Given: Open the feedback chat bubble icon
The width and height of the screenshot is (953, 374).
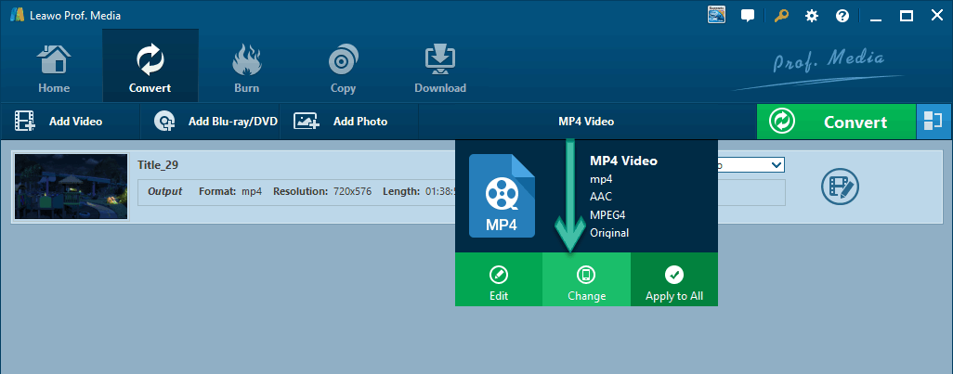Looking at the screenshot, I should click(748, 16).
